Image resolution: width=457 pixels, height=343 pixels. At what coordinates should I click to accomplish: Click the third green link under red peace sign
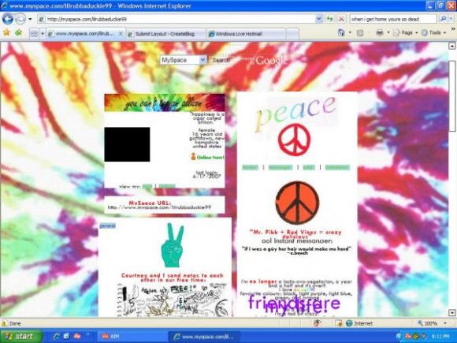coord(309,167)
